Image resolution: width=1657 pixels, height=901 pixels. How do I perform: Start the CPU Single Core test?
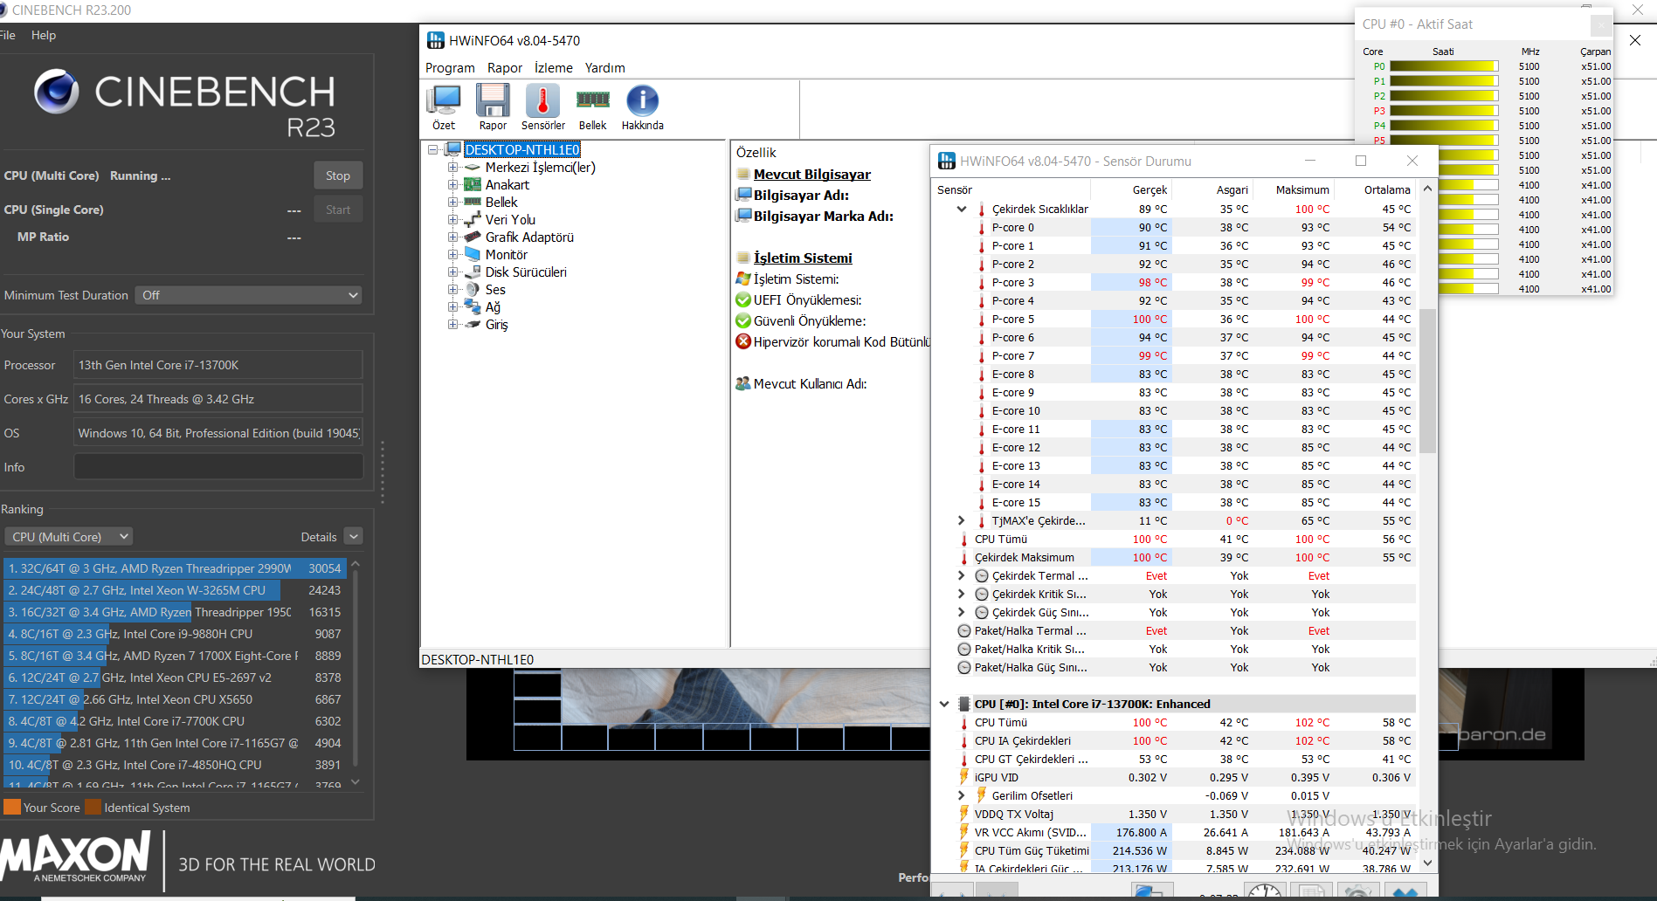338,210
